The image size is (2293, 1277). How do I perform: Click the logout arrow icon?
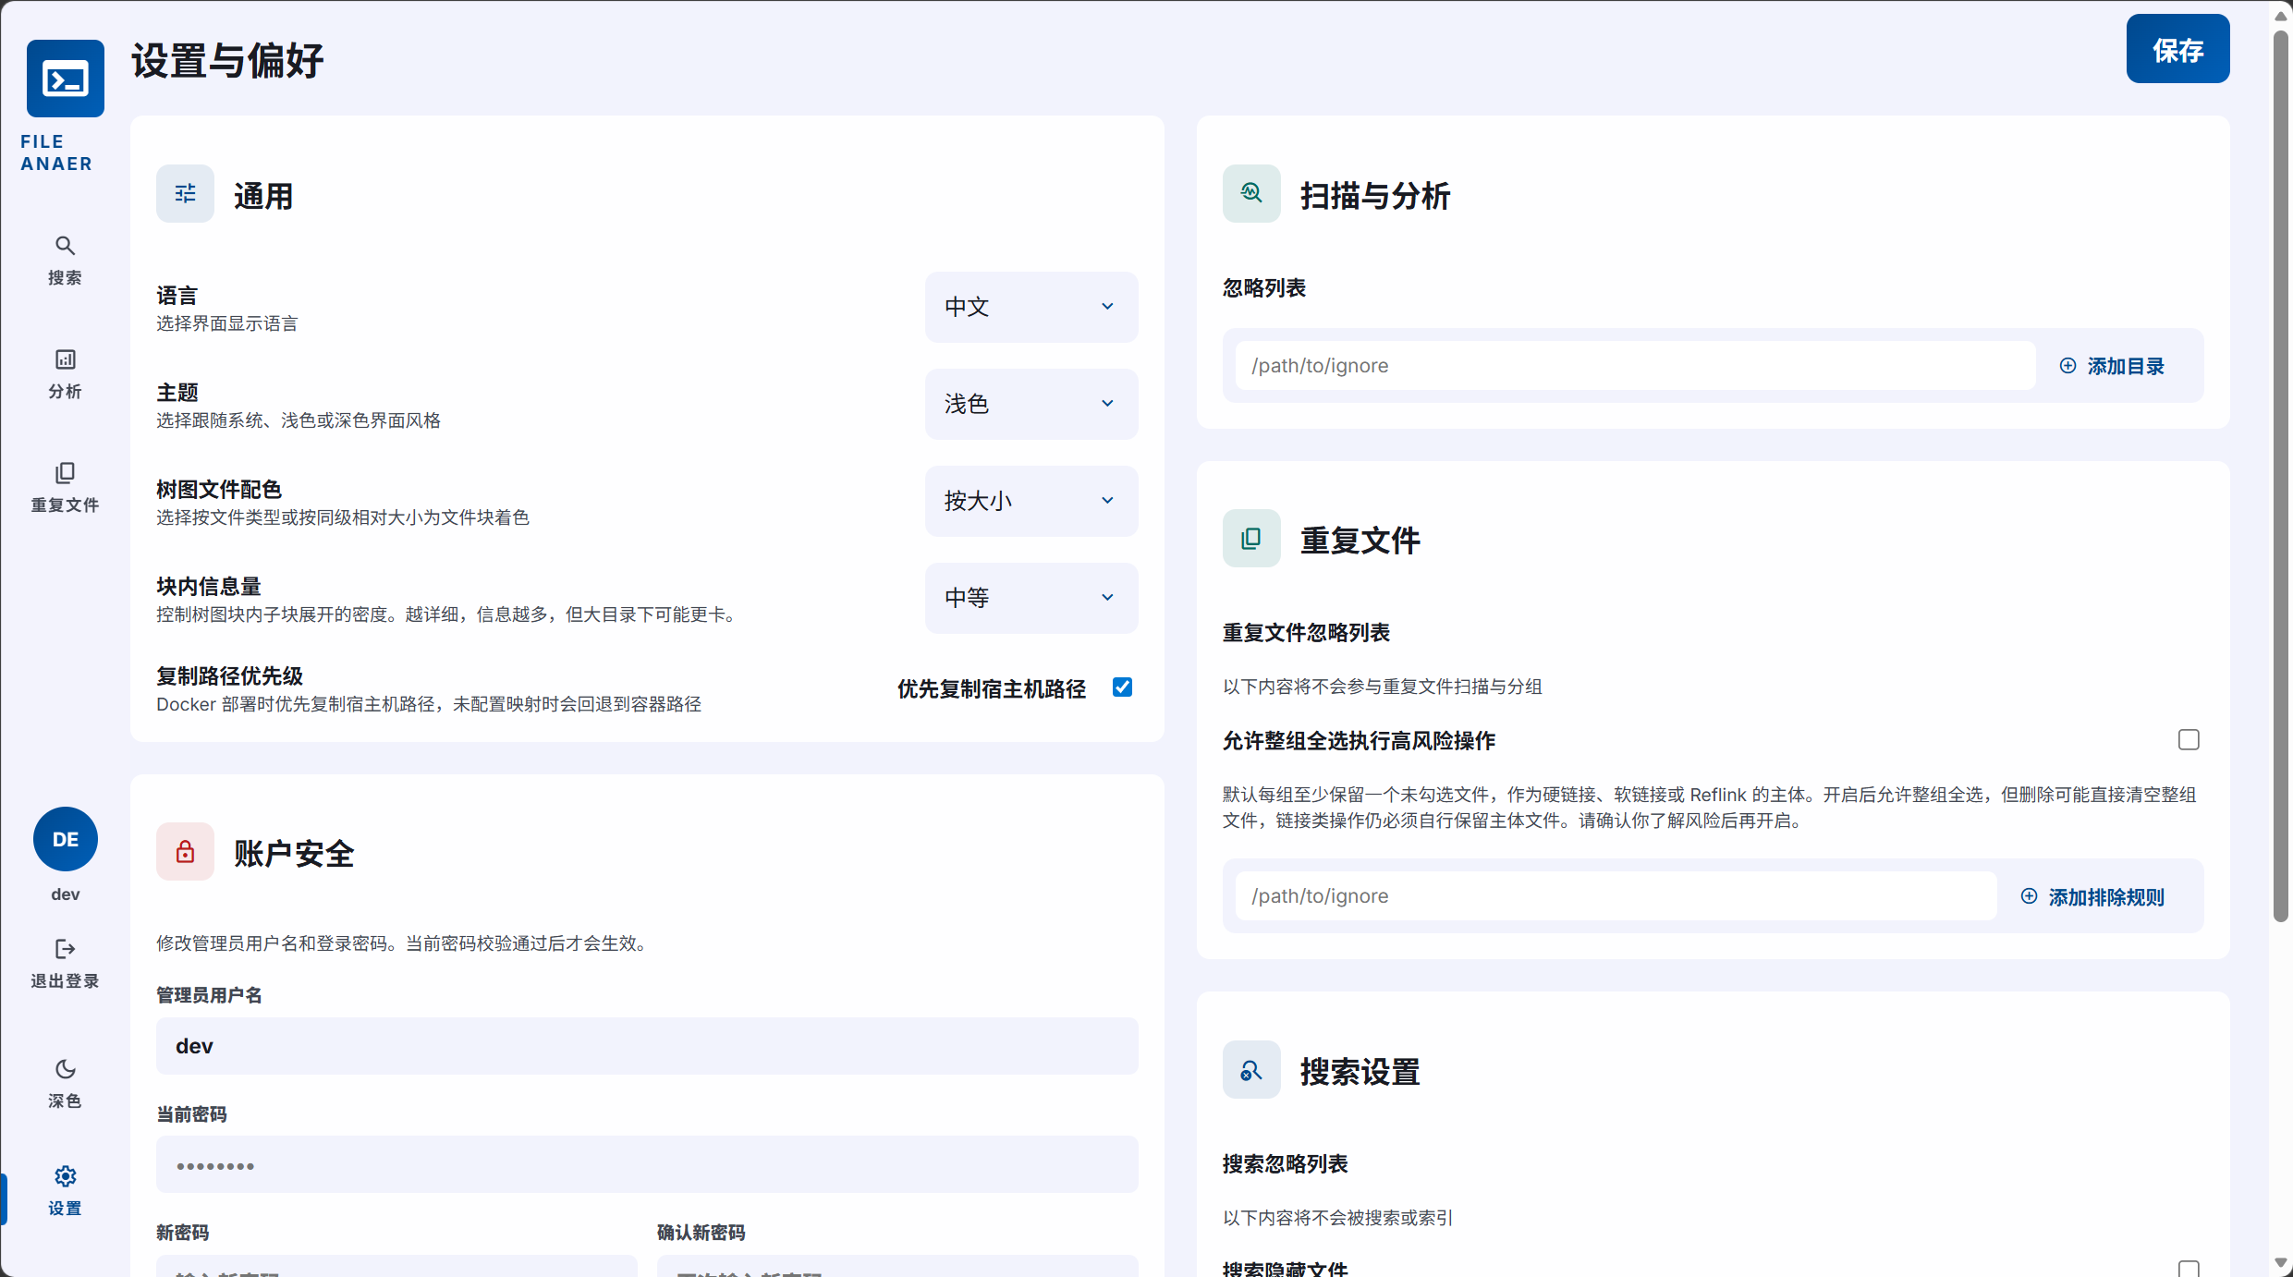point(65,949)
